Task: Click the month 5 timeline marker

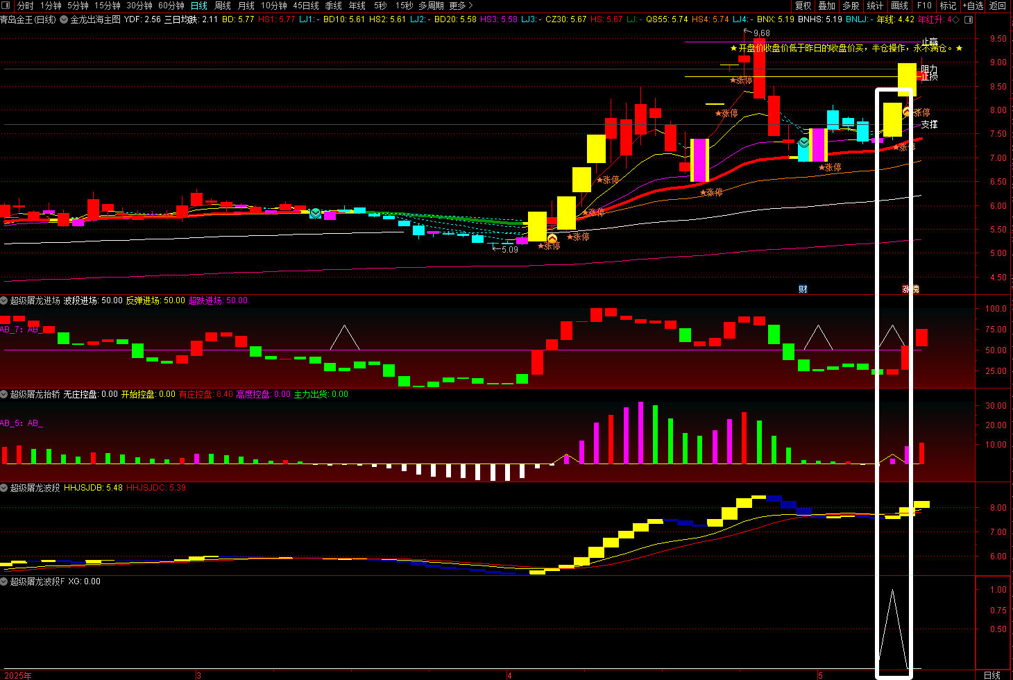Action: coord(820,675)
